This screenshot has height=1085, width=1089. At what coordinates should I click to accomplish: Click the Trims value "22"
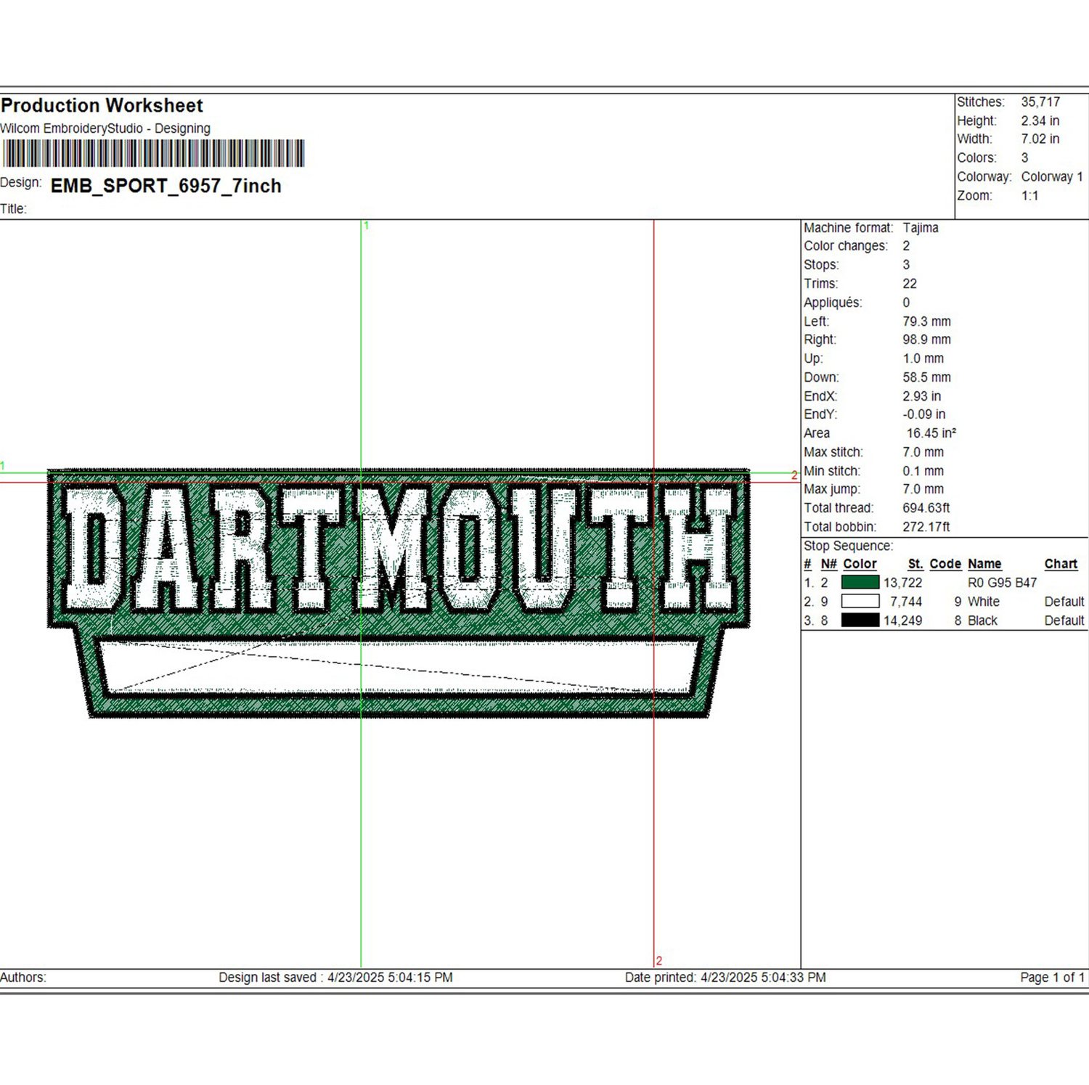coord(910,284)
